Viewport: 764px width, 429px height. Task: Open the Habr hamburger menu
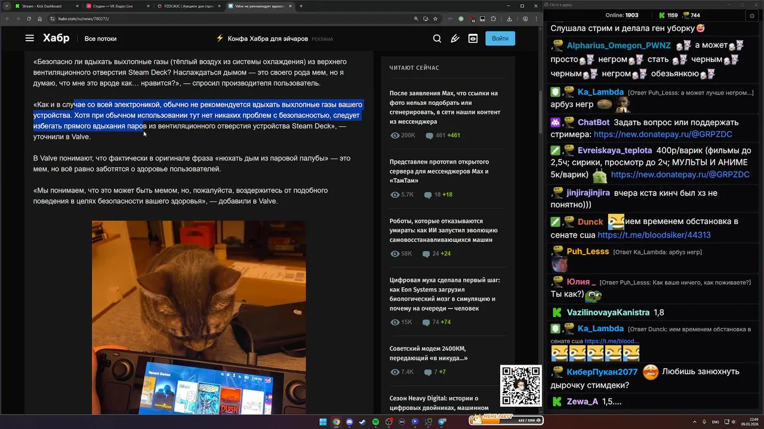coord(29,38)
